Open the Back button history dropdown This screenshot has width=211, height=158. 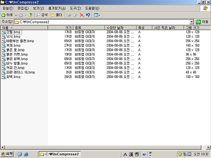(x=16, y=15)
